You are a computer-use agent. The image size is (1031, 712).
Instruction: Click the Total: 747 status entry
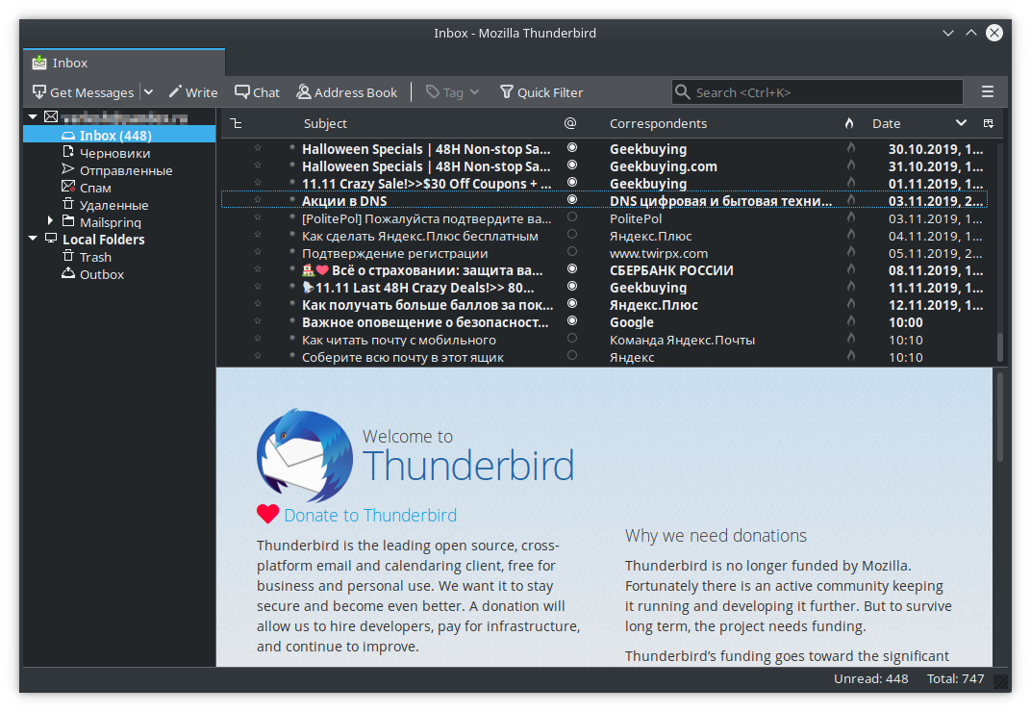(955, 679)
